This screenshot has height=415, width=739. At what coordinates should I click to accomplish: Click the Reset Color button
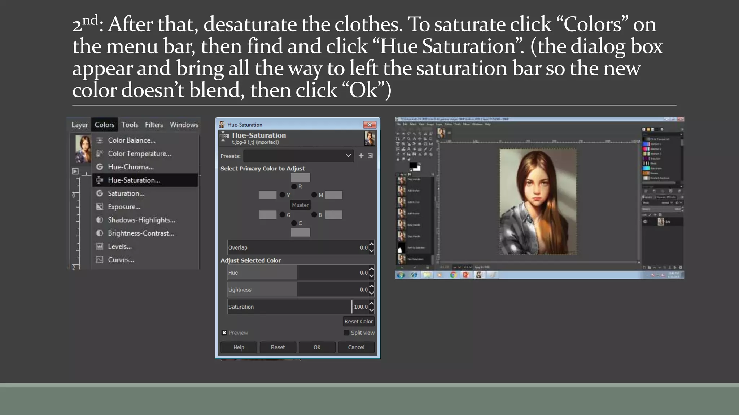coord(358,321)
